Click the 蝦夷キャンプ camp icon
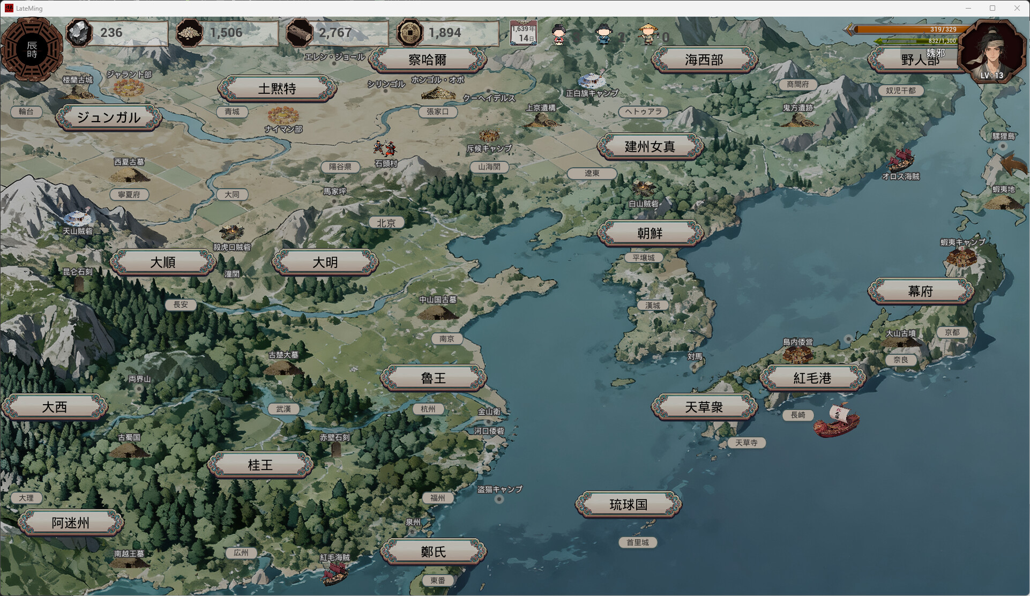This screenshot has width=1030, height=596. 962,257
